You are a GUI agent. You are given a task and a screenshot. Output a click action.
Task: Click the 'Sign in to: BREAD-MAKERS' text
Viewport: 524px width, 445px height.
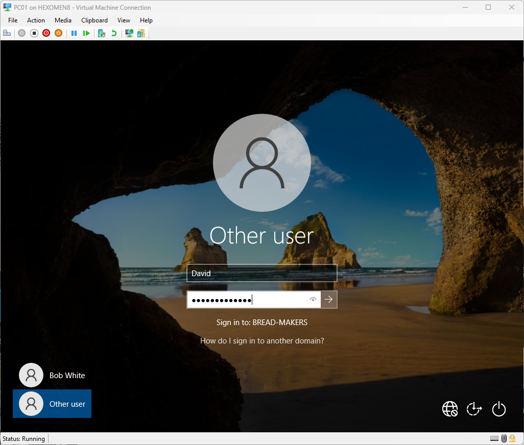[262, 323]
